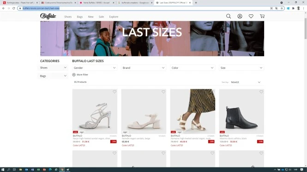Viewport: 307px width, 172px height.
Task: Reload the page with refresh icon
Action: pyautogui.click(x=14, y=8)
